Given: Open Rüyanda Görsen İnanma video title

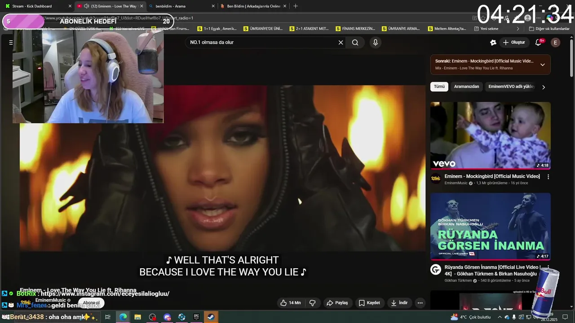Looking at the screenshot, I should (x=493, y=271).
